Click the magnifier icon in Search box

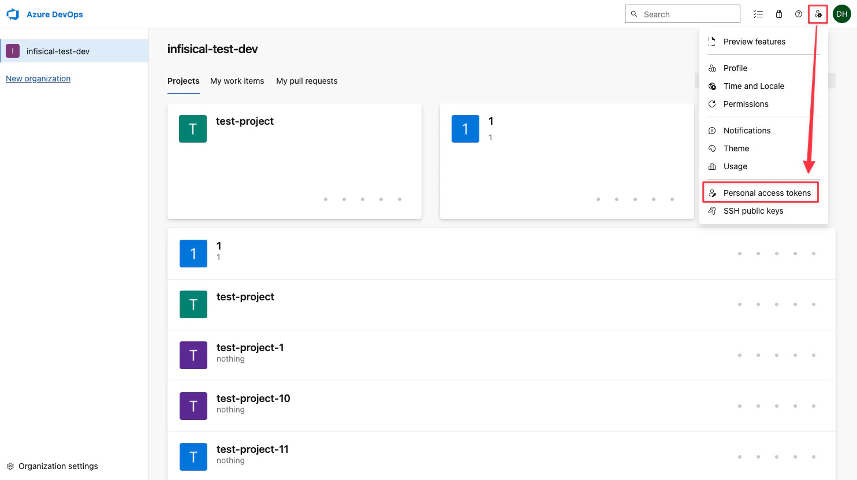[634, 14]
